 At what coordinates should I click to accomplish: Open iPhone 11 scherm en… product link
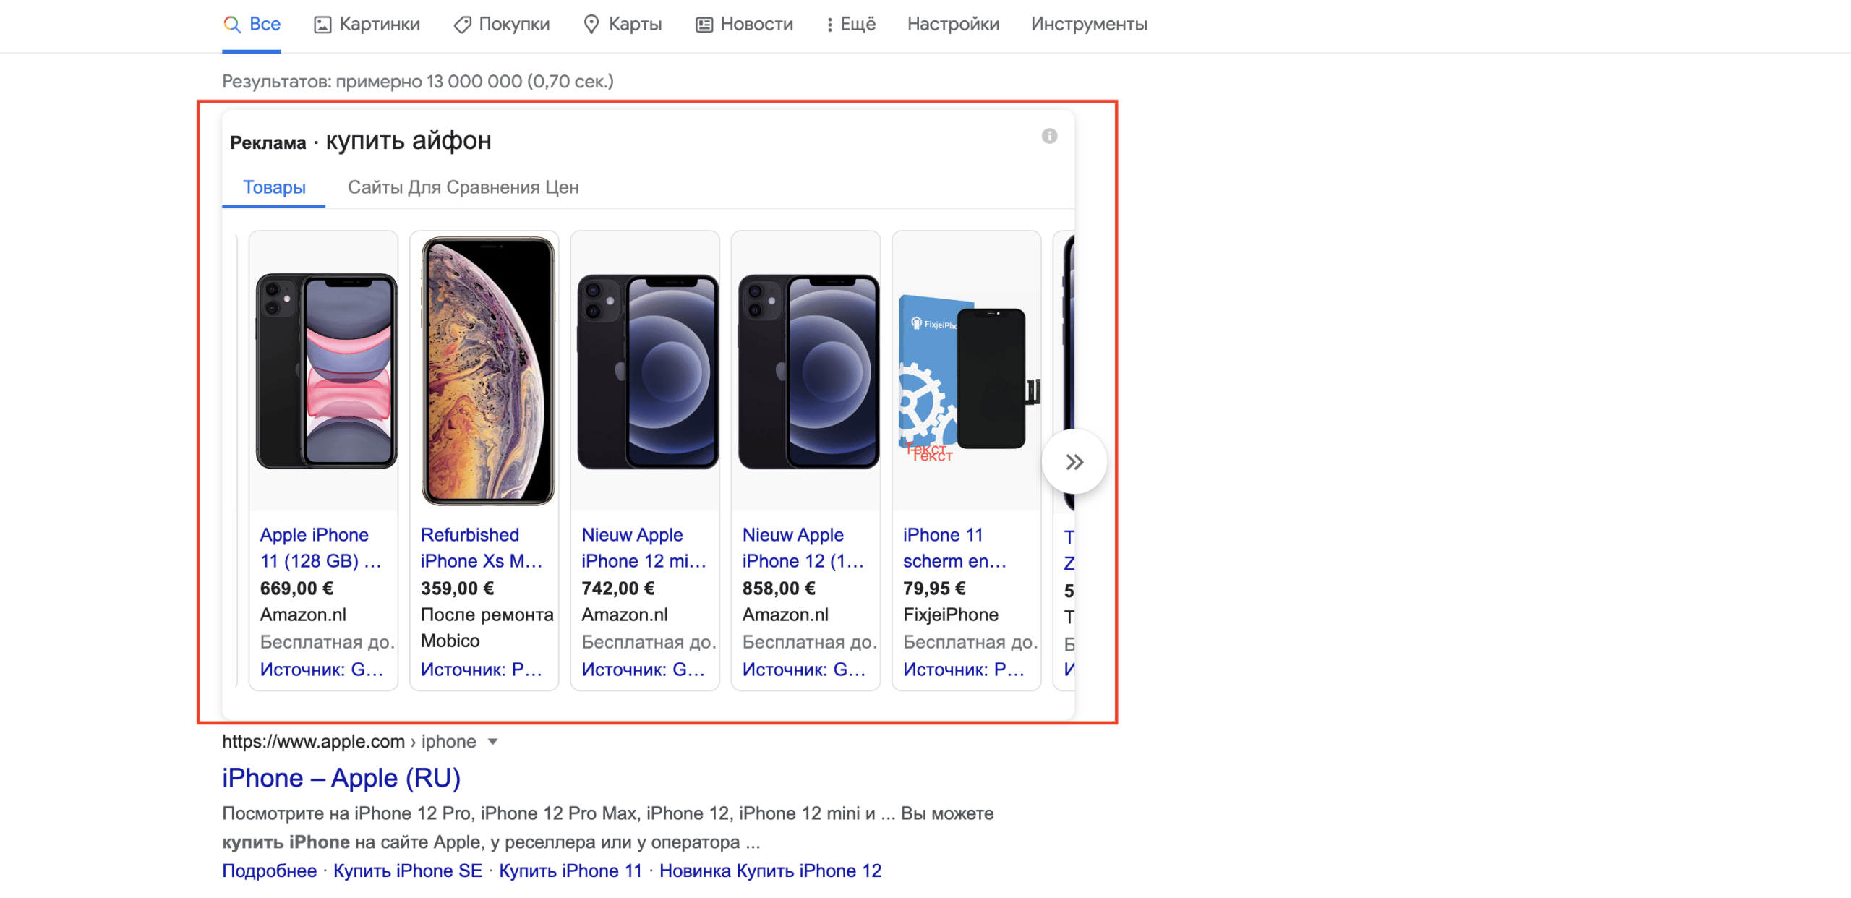pos(954,548)
